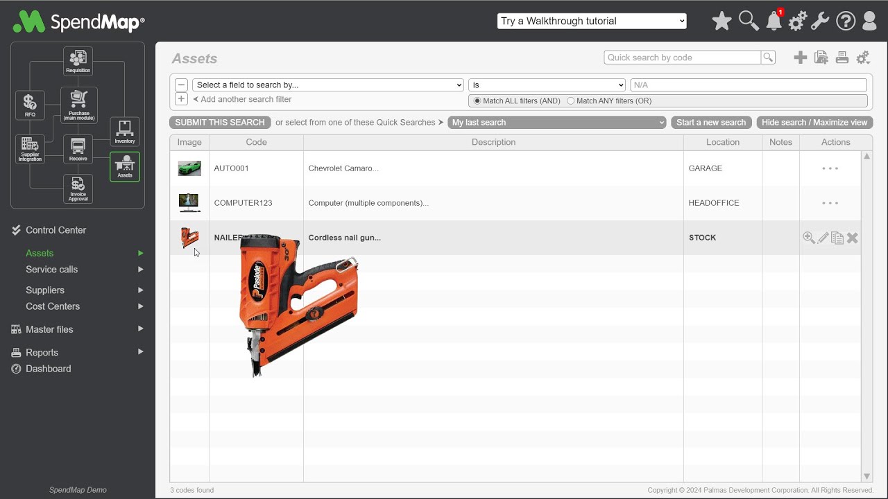
Task: Click Add another search filter link
Action: pyautogui.click(x=242, y=99)
